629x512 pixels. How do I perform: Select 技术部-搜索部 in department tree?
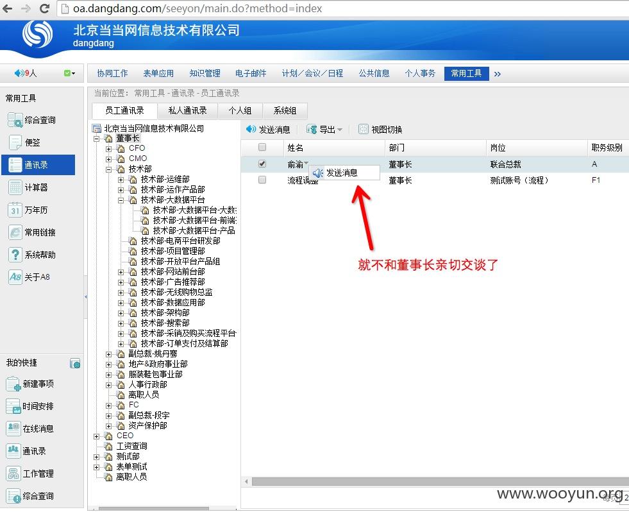[165, 323]
